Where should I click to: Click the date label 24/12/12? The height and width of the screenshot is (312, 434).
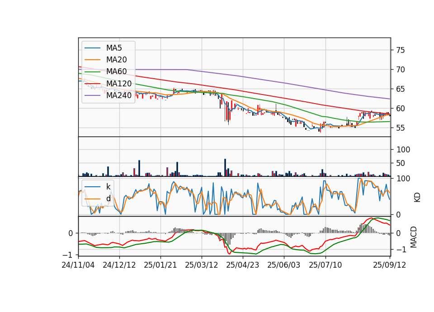tap(119, 265)
